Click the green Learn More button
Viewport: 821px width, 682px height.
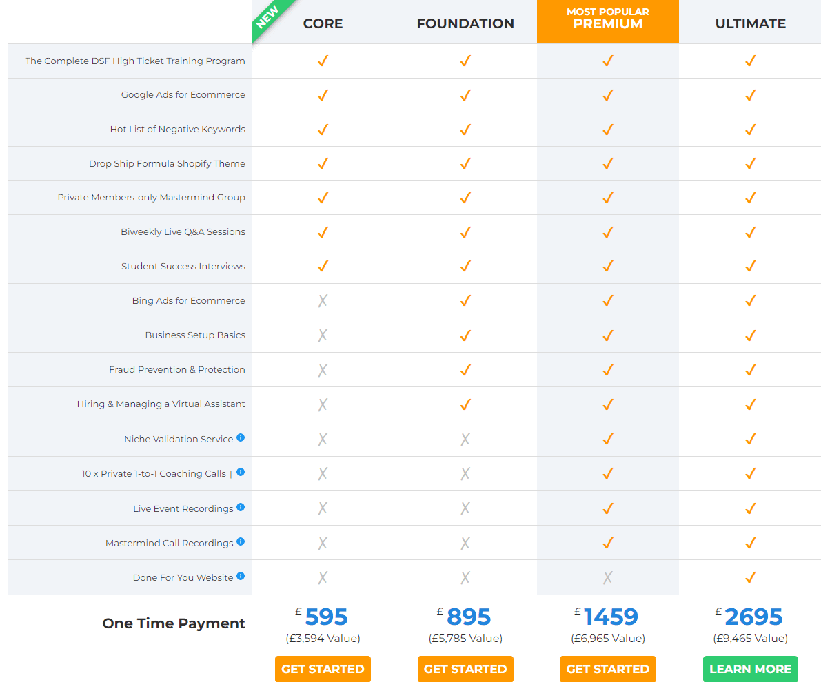[x=750, y=669]
